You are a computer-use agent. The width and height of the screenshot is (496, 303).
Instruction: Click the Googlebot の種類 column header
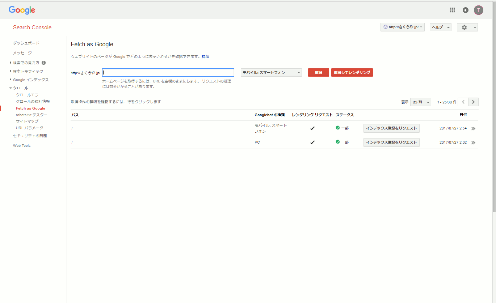click(270, 115)
